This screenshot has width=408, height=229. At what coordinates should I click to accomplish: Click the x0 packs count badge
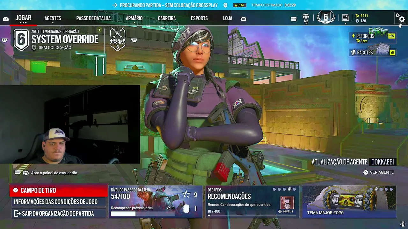pos(392,52)
